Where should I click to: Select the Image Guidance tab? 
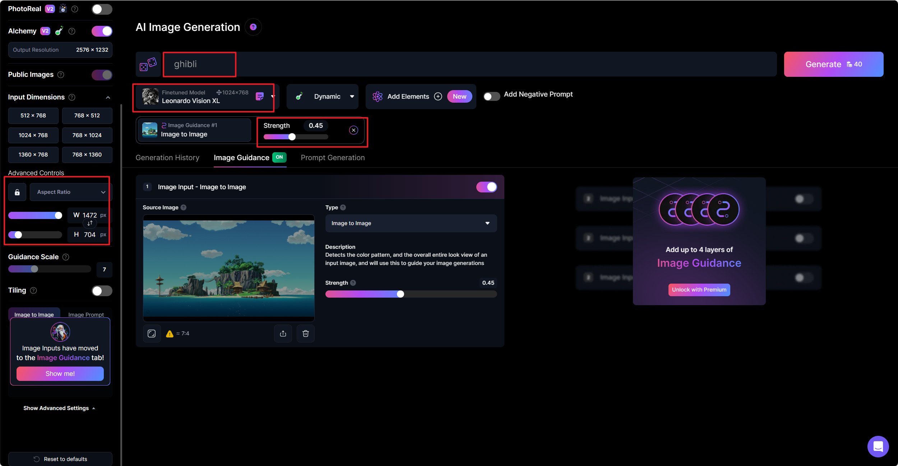point(250,158)
